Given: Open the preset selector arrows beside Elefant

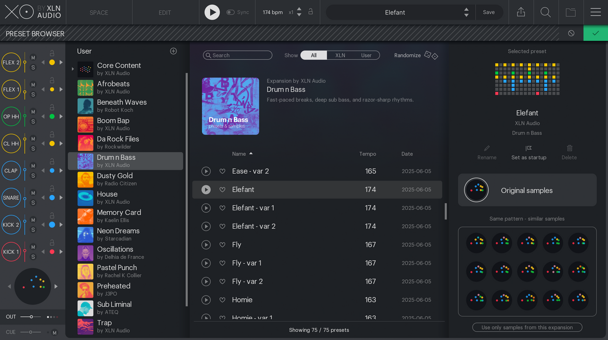Looking at the screenshot, I should point(465,12).
